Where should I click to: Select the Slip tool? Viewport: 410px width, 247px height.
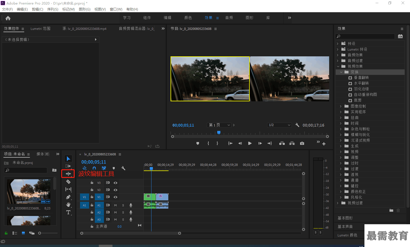click(x=68, y=189)
